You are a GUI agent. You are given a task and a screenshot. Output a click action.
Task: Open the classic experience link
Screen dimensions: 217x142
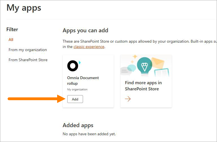tap(89, 47)
